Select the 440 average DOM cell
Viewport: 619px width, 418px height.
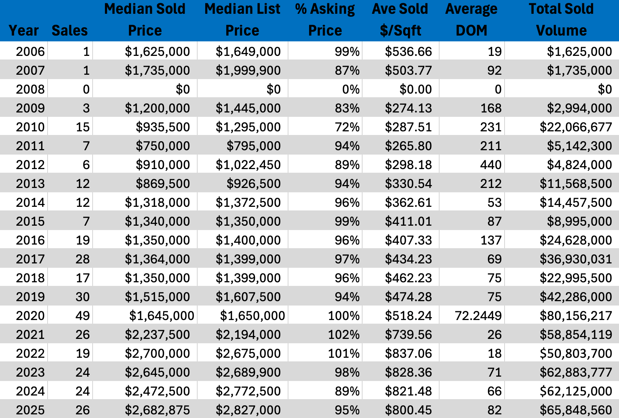(490, 165)
